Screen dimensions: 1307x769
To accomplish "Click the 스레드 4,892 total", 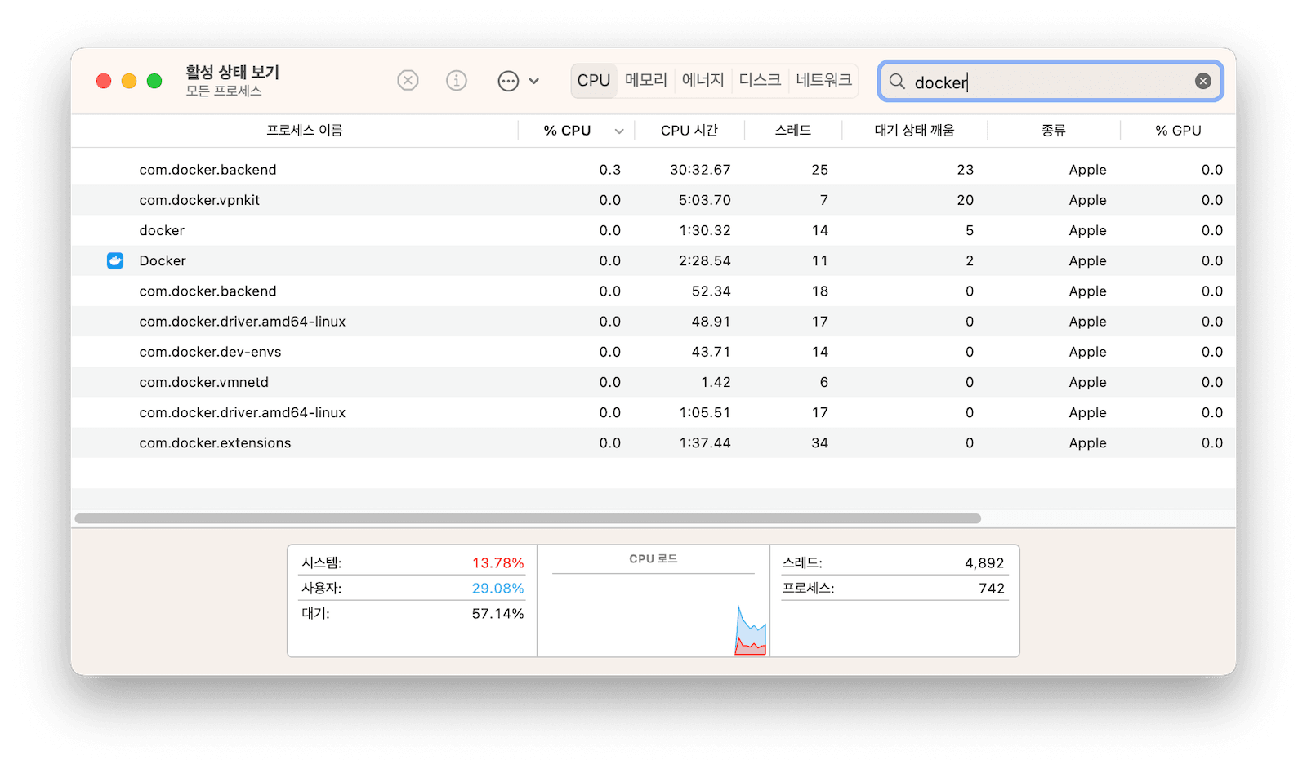I will (x=984, y=563).
